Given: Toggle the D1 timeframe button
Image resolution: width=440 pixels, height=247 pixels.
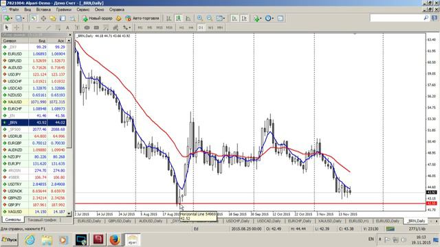Looking at the screenshot, I should (201, 27).
